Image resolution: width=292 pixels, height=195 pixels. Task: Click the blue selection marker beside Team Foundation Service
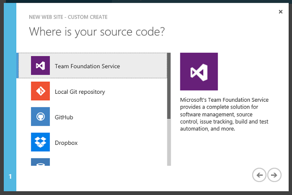point(18,65)
